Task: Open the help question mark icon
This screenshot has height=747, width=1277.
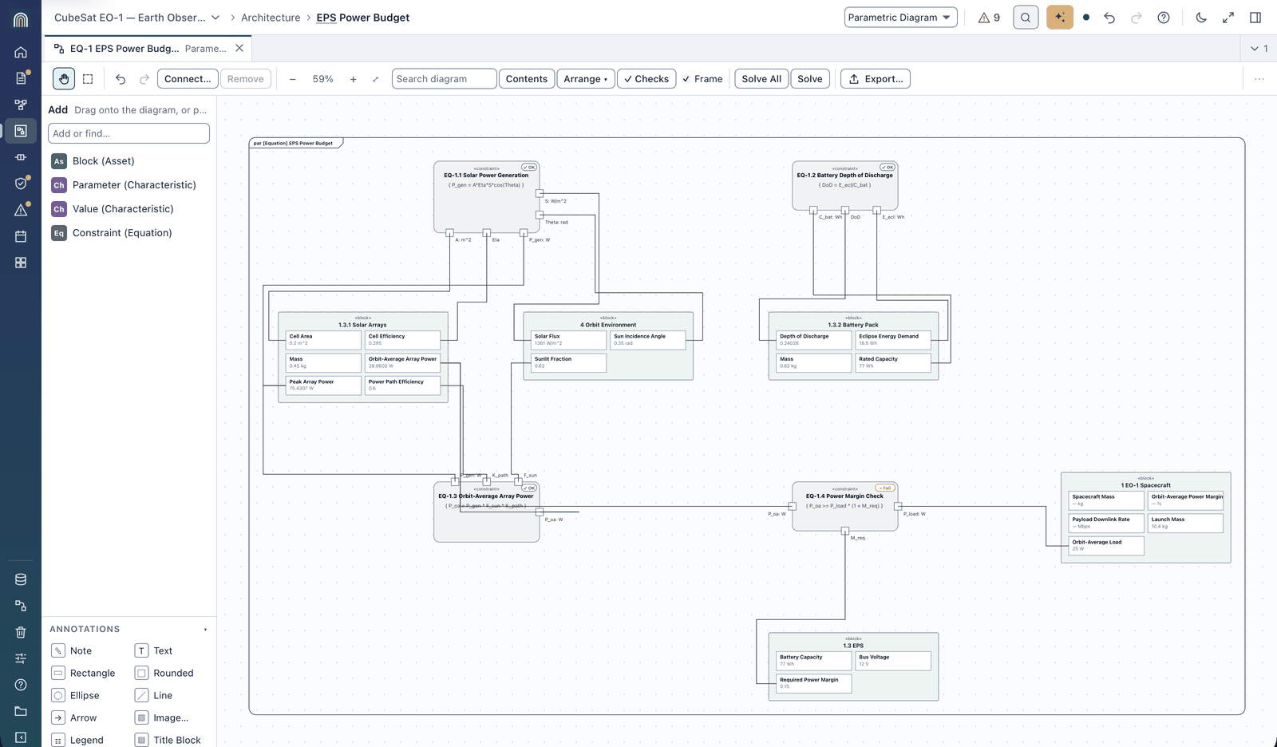Action: point(1164,18)
